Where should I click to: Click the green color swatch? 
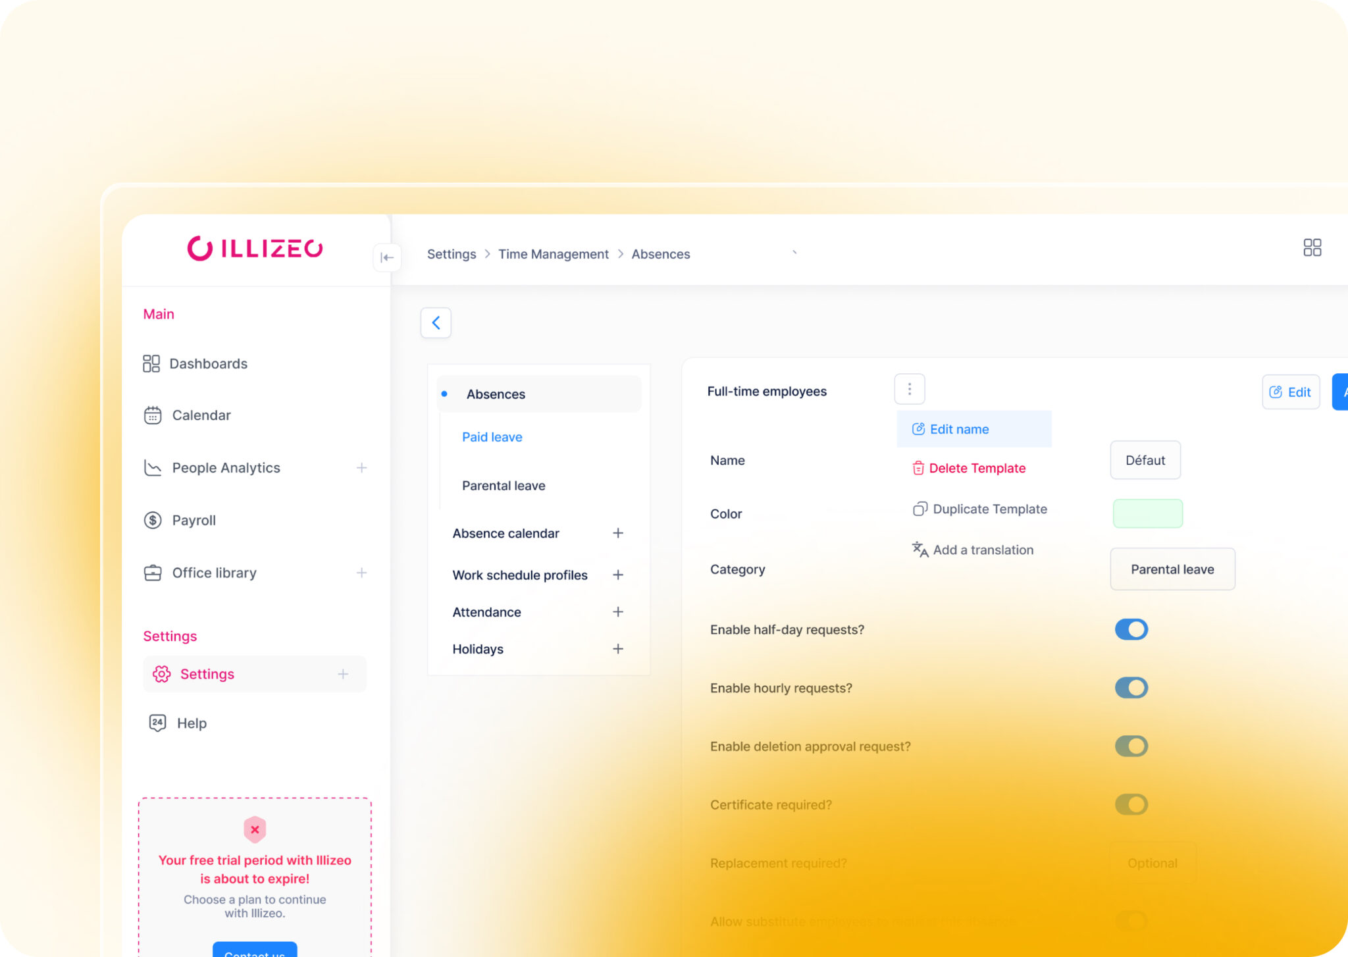[x=1147, y=513]
